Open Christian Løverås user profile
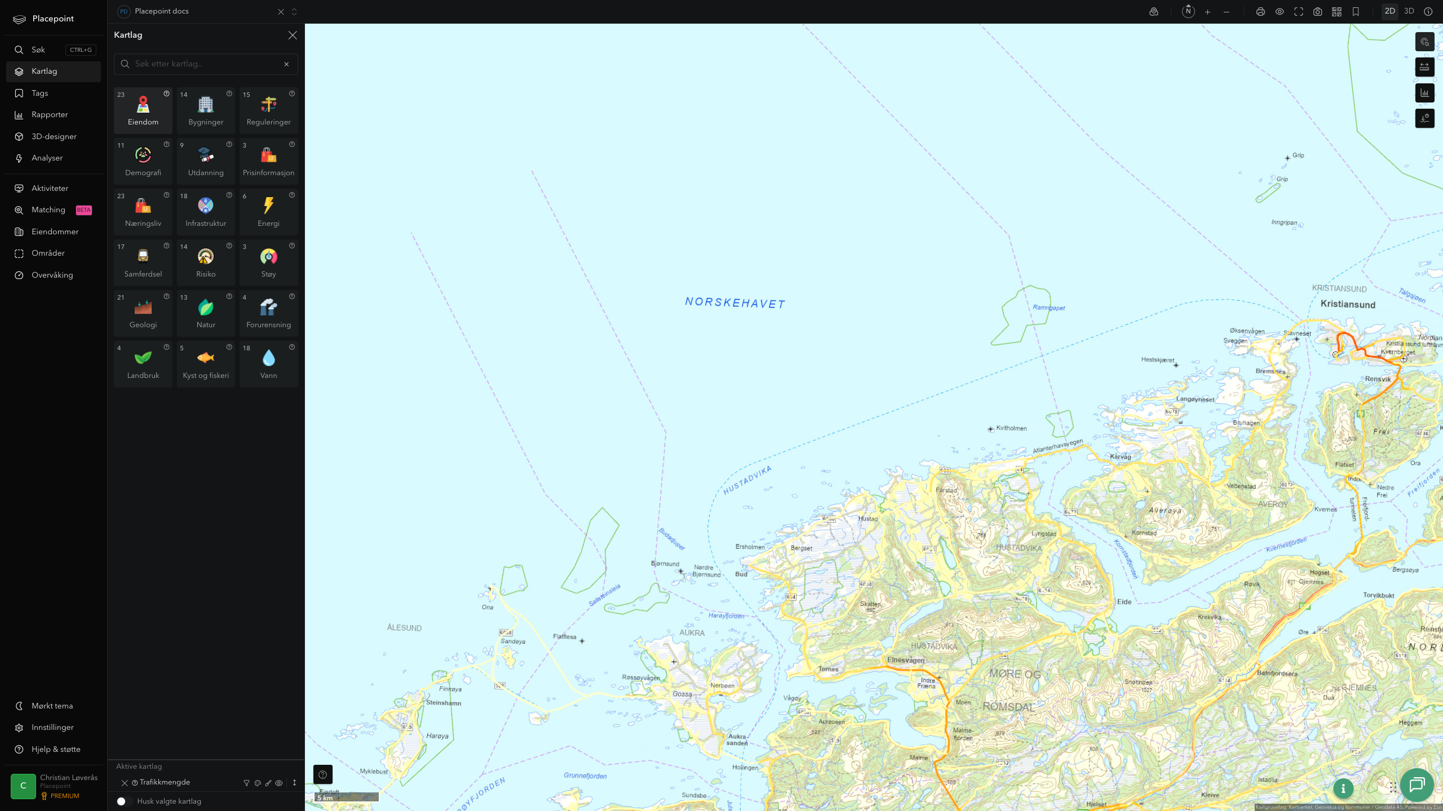This screenshot has height=811, width=1443. coord(54,786)
